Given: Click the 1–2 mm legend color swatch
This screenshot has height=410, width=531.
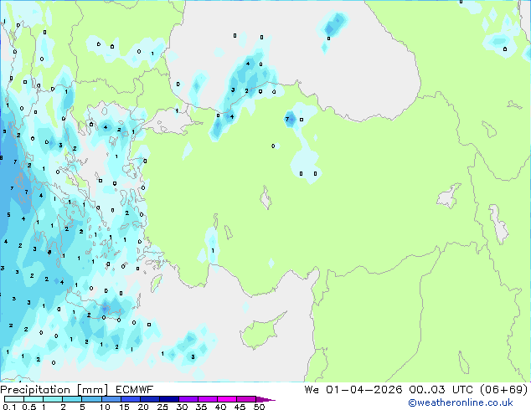Looking at the screenshot, I should 53,399.
